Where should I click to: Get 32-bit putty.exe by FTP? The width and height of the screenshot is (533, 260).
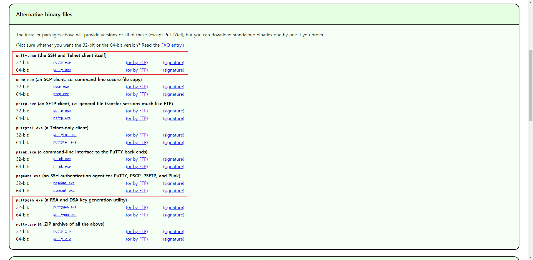[137, 62]
